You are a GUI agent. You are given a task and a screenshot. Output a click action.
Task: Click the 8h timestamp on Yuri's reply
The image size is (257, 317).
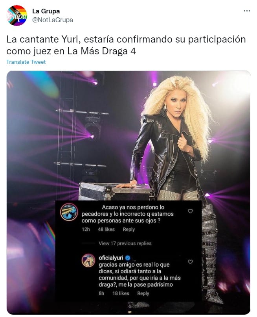coord(101,293)
